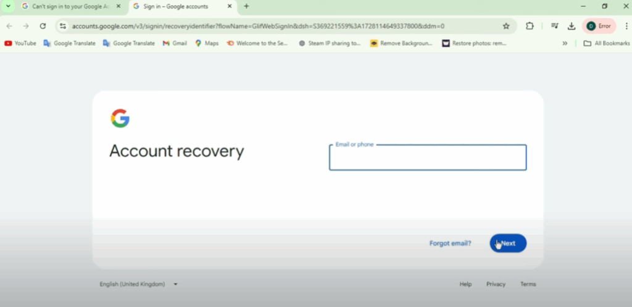Click the address bar URL
The width and height of the screenshot is (632, 307).
[258, 26]
